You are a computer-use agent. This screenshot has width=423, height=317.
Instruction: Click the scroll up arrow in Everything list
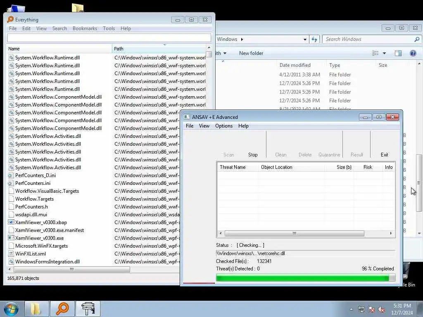coord(209,48)
